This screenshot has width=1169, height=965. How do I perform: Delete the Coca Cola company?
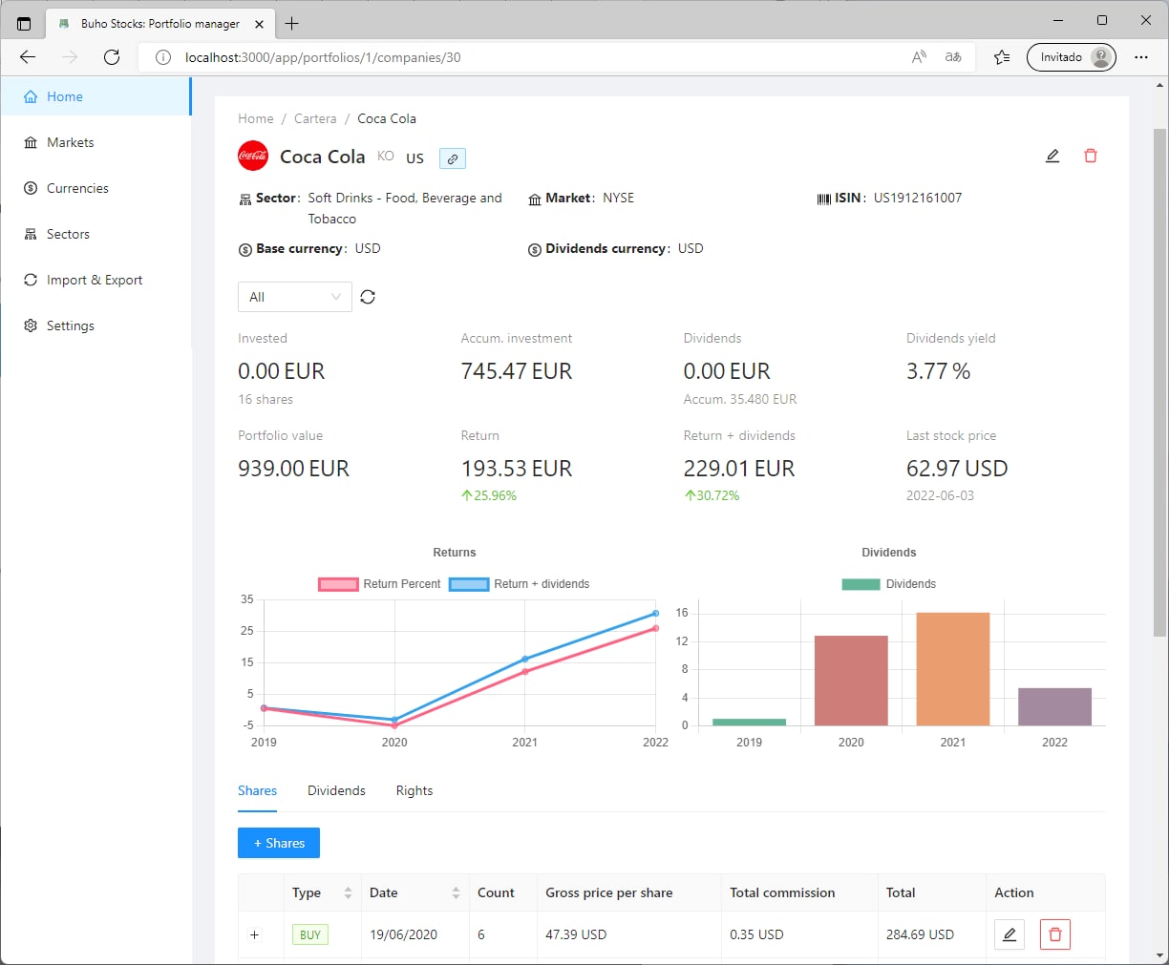[1091, 156]
